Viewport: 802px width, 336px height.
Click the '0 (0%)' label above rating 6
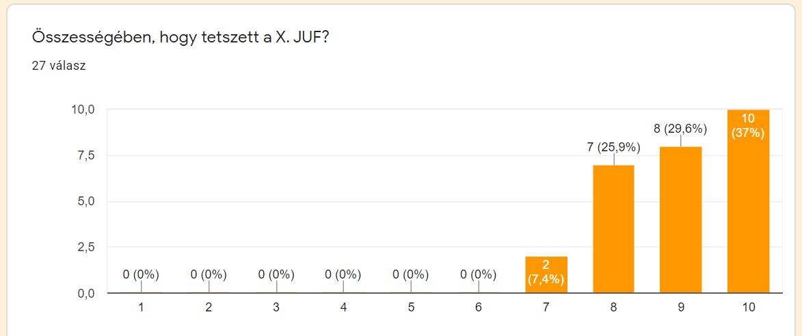coord(479,274)
